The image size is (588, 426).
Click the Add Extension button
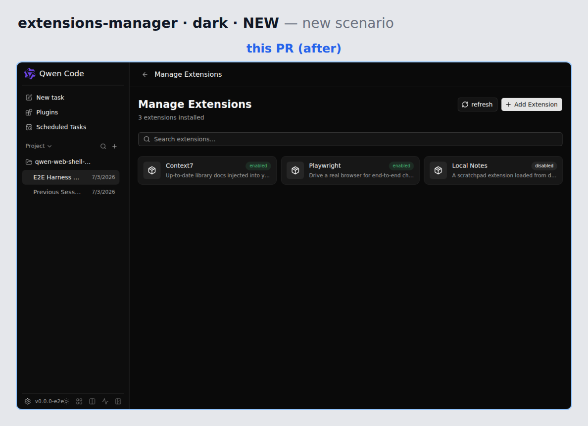532,105
